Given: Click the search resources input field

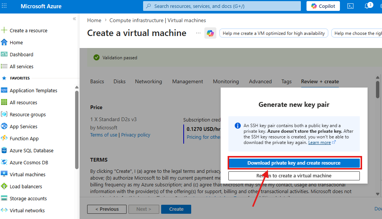Looking at the screenshot, I should pos(222,6).
